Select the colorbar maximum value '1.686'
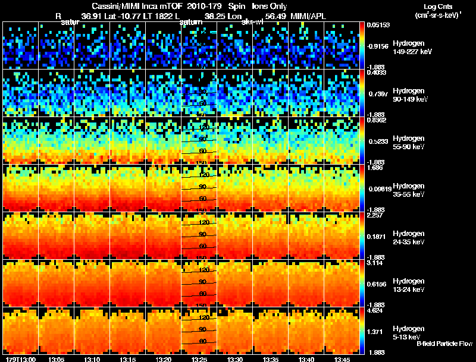The height and width of the screenshot is (362, 476). 375,168
